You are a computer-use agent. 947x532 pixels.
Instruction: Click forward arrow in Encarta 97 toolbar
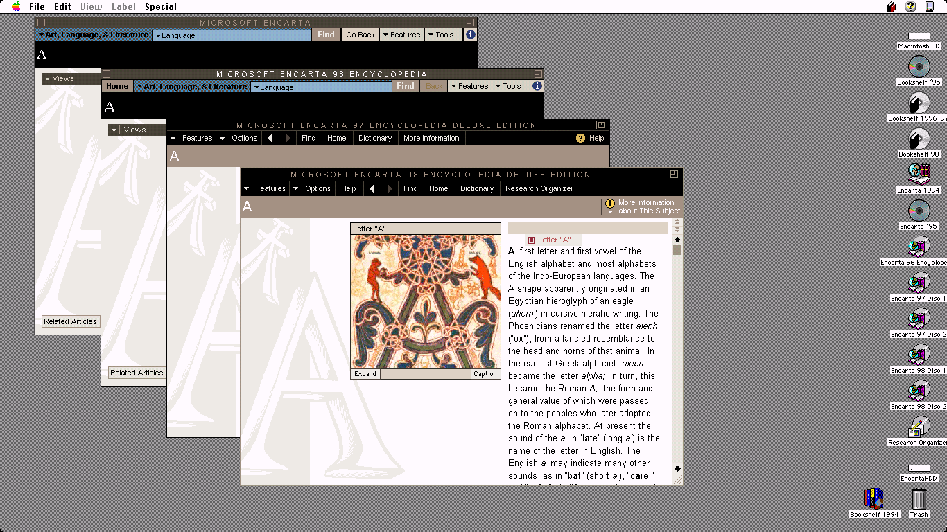pos(288,138)
